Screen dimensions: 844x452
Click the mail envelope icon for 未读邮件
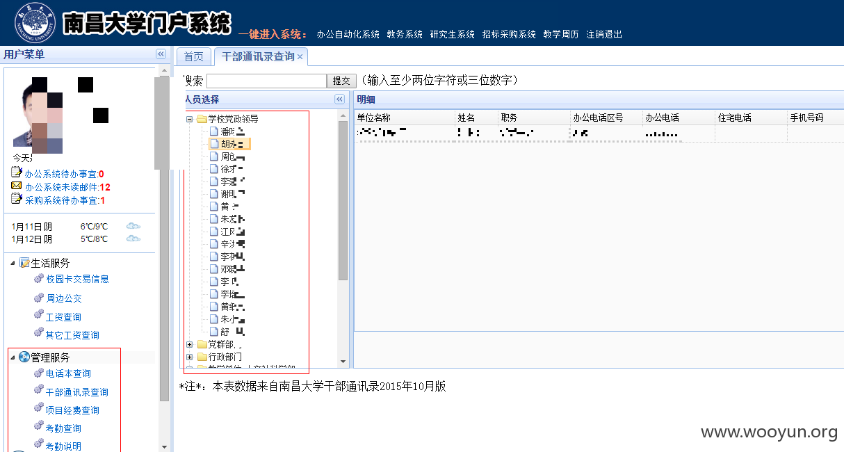pos(17,186)
